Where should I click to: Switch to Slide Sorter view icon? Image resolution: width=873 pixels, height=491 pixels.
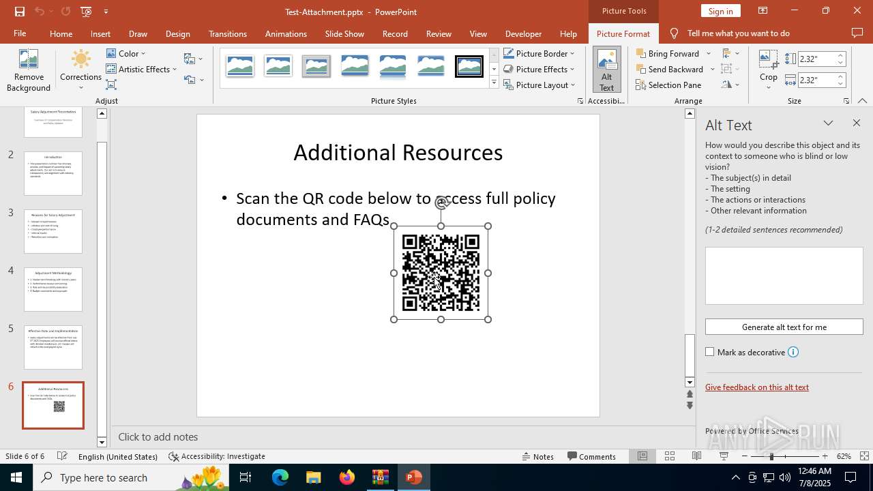tap(670, 456)
